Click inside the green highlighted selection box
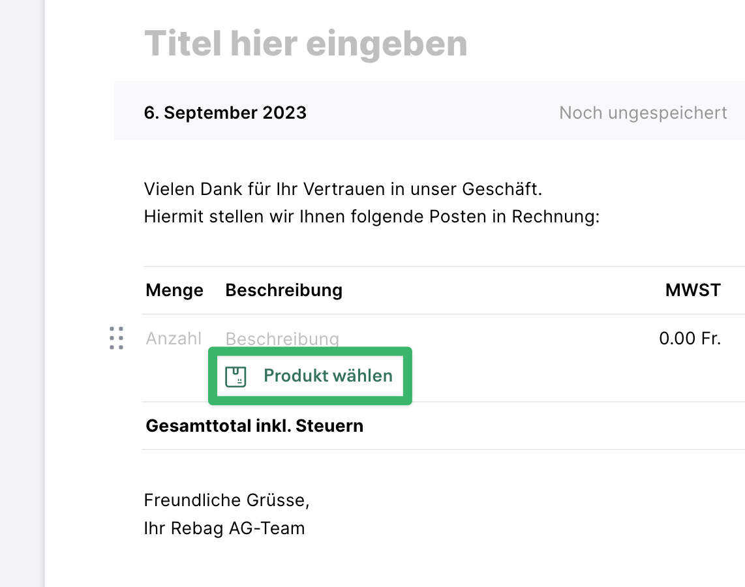This screenshot has width=745, height=587. [310, 376]
